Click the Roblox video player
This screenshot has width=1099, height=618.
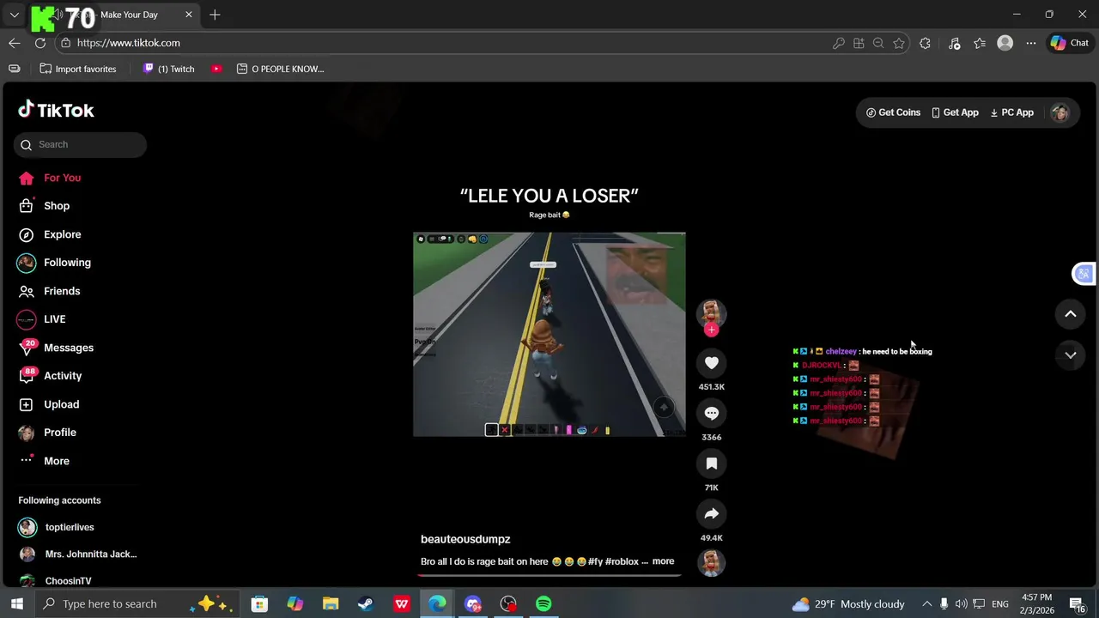click(x=549, y=334)
